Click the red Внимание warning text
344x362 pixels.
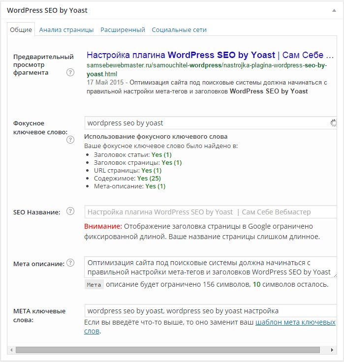coord(103,226)
